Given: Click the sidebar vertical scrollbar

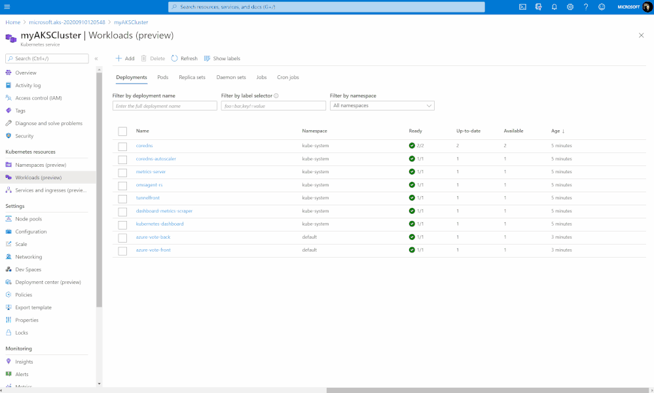Looking at the screenshot, I should (99, 190).
